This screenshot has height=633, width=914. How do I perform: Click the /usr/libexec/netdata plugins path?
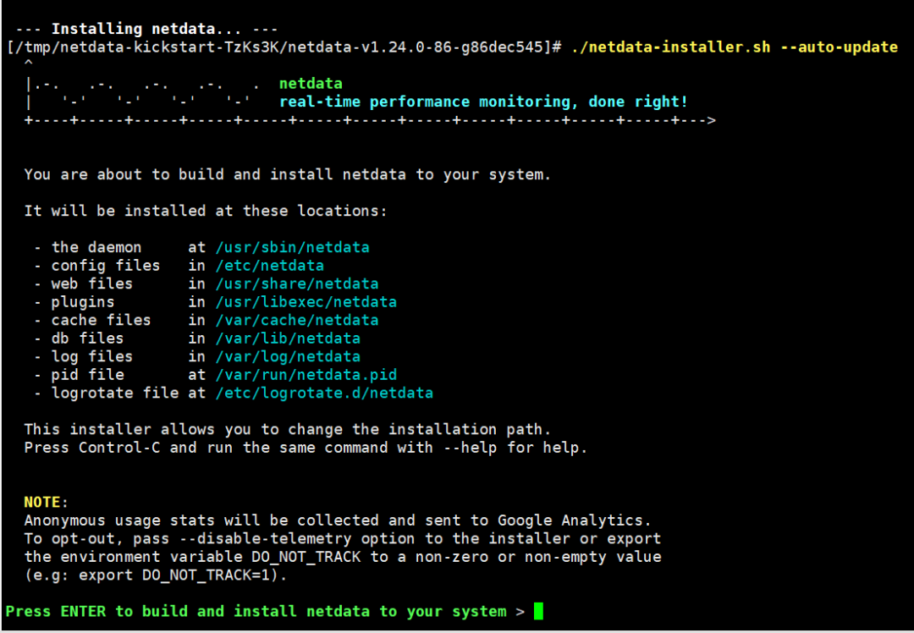306,301
